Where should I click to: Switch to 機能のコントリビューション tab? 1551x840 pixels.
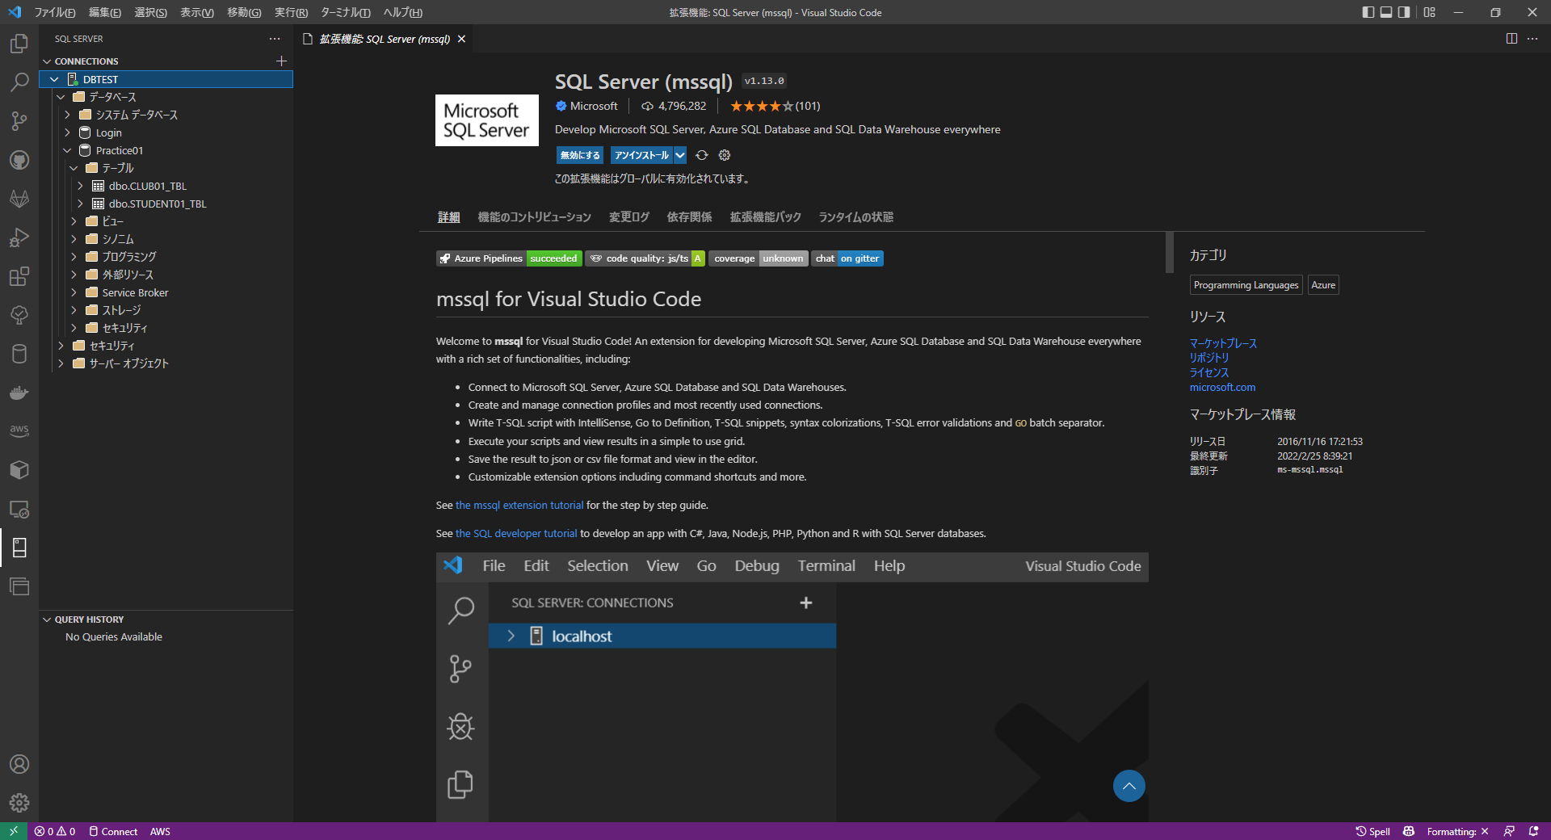pyautogui.click(x=535, y=217)
